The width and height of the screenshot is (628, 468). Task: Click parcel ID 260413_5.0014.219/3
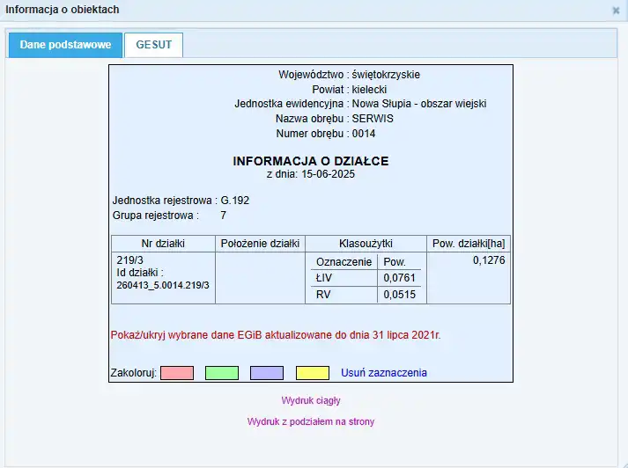[x=163, y=286]
